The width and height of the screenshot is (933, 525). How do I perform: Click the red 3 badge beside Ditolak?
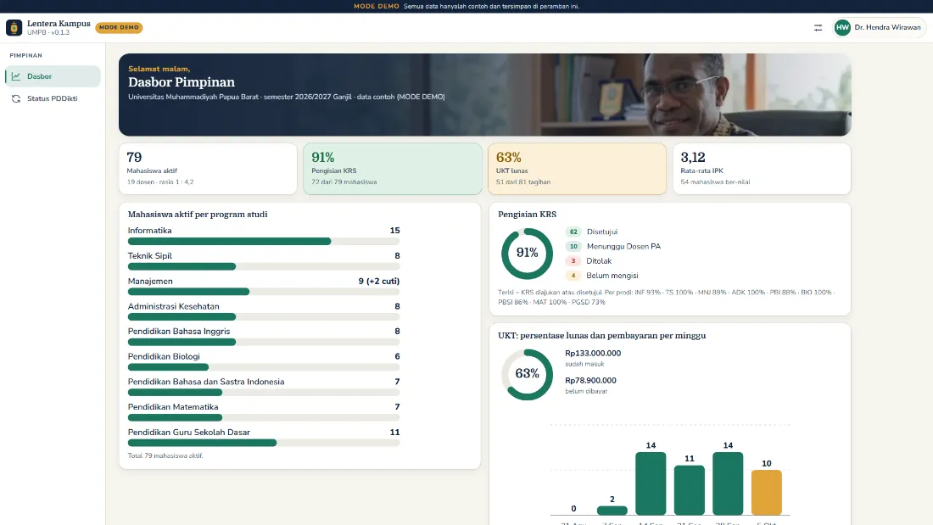point(573,261)
